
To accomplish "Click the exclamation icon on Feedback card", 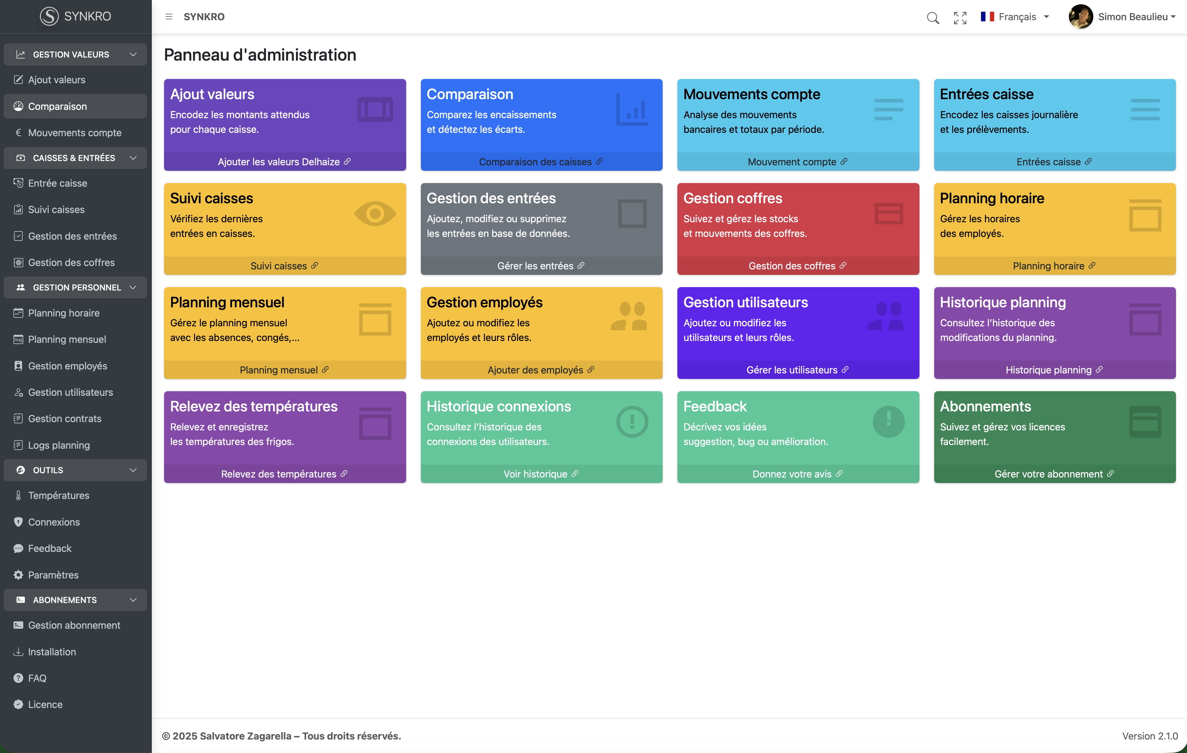I will 888,421.
